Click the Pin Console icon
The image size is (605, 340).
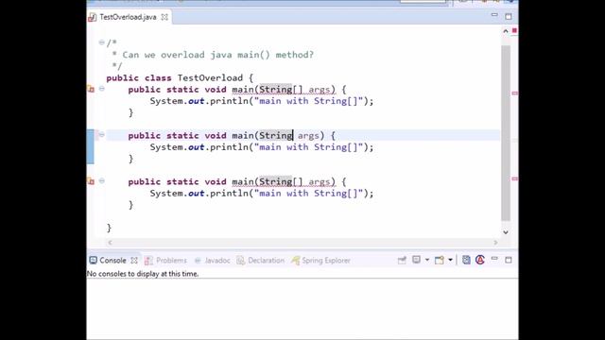pyautogui.click(x=402, y=261)
